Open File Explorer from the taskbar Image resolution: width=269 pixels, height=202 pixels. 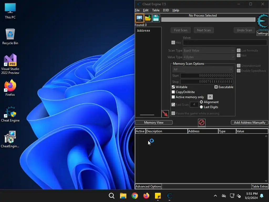coord(123,196)
